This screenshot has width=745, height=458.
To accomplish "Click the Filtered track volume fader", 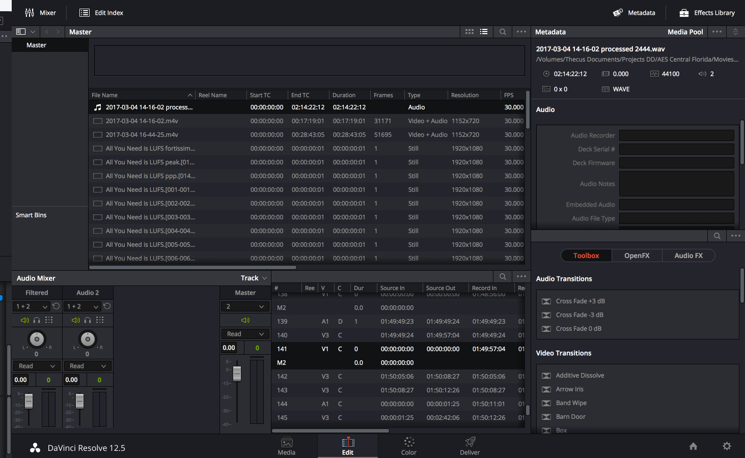I will tap(29, 400).
